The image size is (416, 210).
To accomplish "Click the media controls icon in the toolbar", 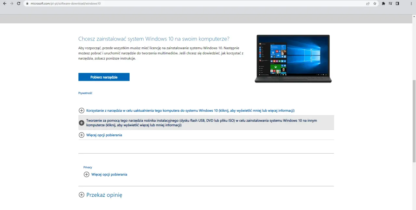I will coord(390,3).
